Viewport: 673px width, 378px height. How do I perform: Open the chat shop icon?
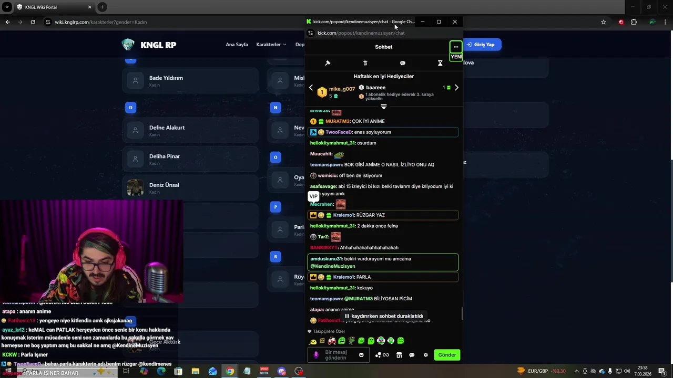click(x=399, y=355)
